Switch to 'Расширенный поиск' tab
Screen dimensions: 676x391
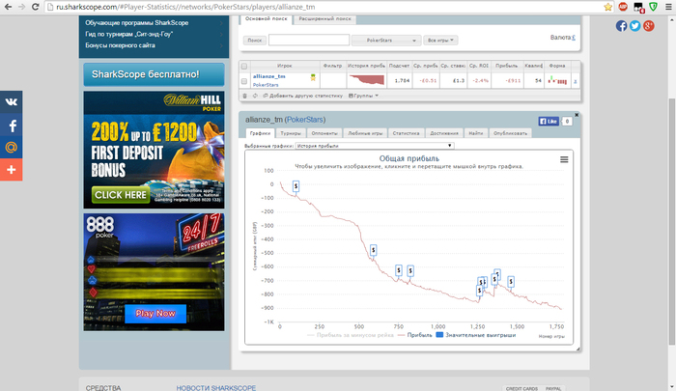324,19
